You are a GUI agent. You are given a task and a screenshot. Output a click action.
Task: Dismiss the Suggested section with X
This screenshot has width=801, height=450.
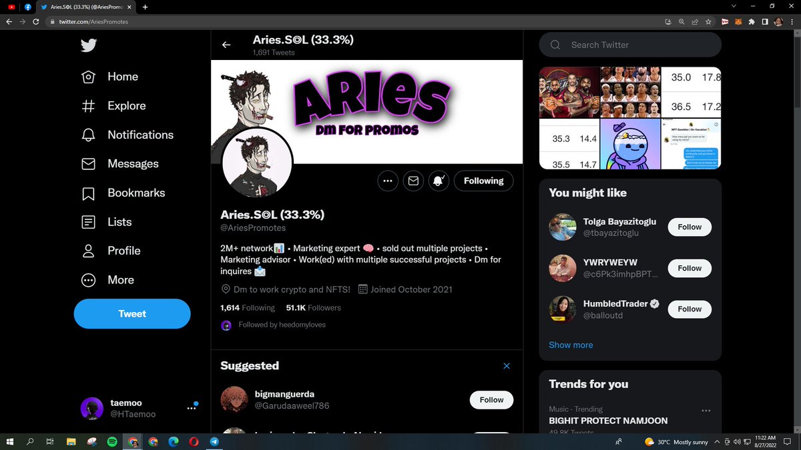pos(507,366)
